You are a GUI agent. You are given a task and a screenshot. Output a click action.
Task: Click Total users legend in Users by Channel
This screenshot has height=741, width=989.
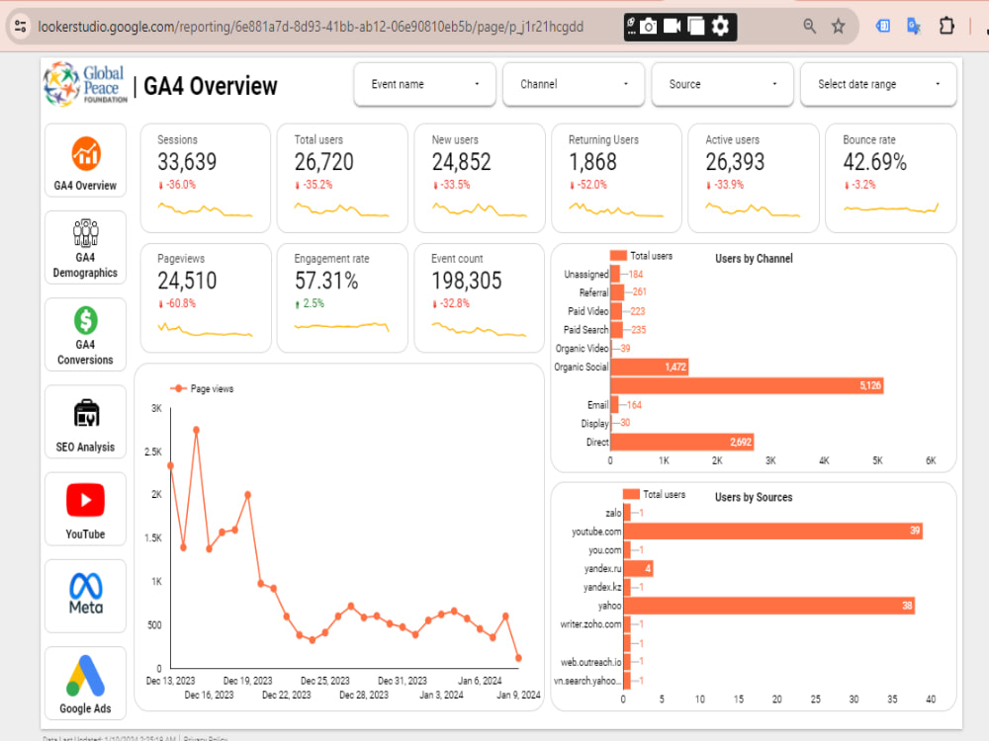tap(642, 256)
